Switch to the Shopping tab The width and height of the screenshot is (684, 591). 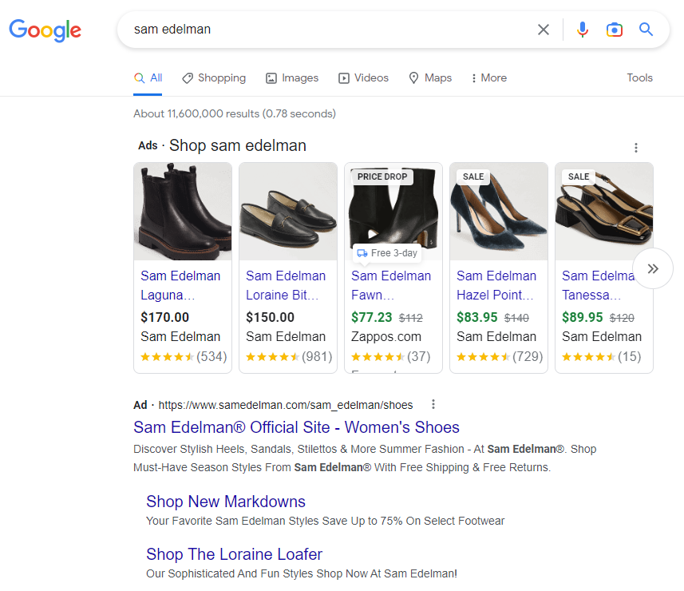tap(214, 78)
